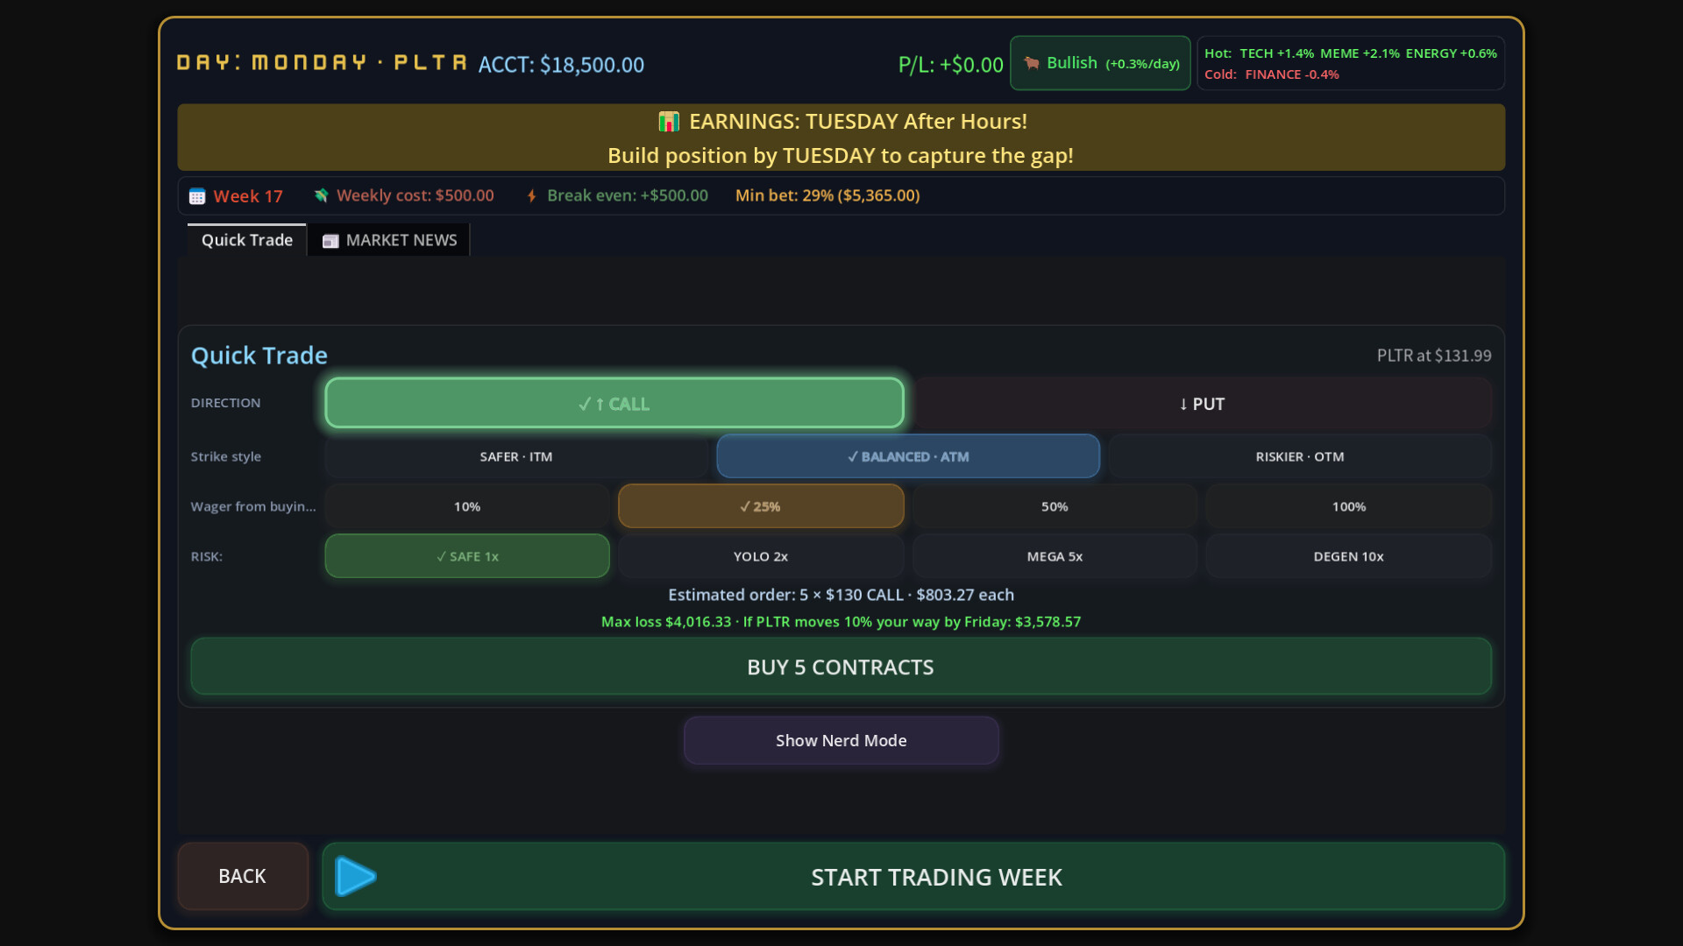
Task: Select MEGA 5x risk level
Action: pos(1055,556)
